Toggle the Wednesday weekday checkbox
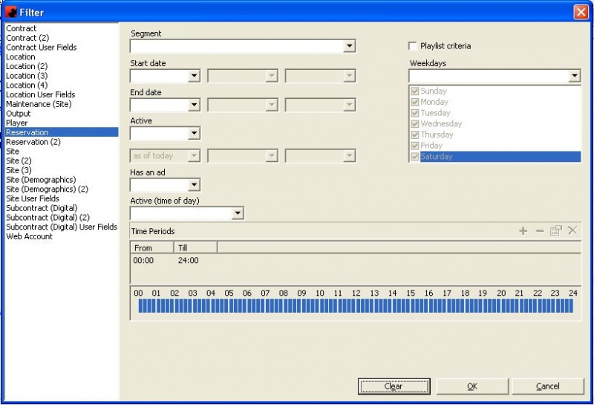Viewport: 594px width, 405px height. click(x=415, y=124)
